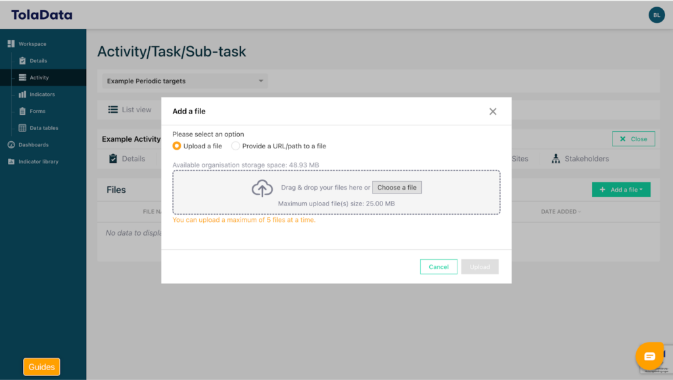This screenshot has height=380, width=673.
Task: Click the BL user avatar
Action: click(x=656, y=15)
